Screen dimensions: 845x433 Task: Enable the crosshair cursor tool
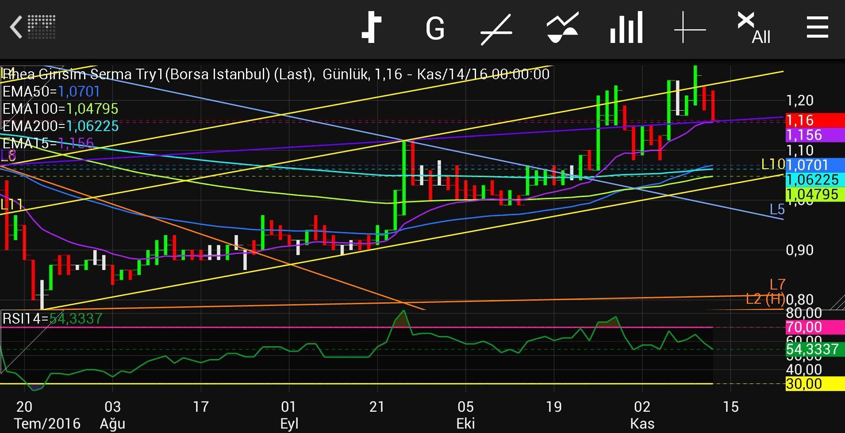690,29
